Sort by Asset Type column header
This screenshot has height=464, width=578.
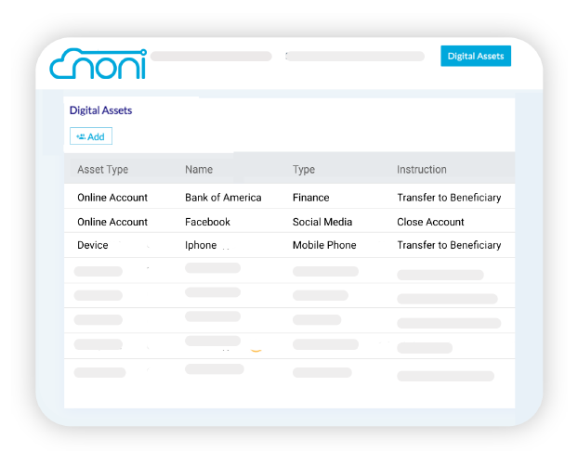pos(102,170)
